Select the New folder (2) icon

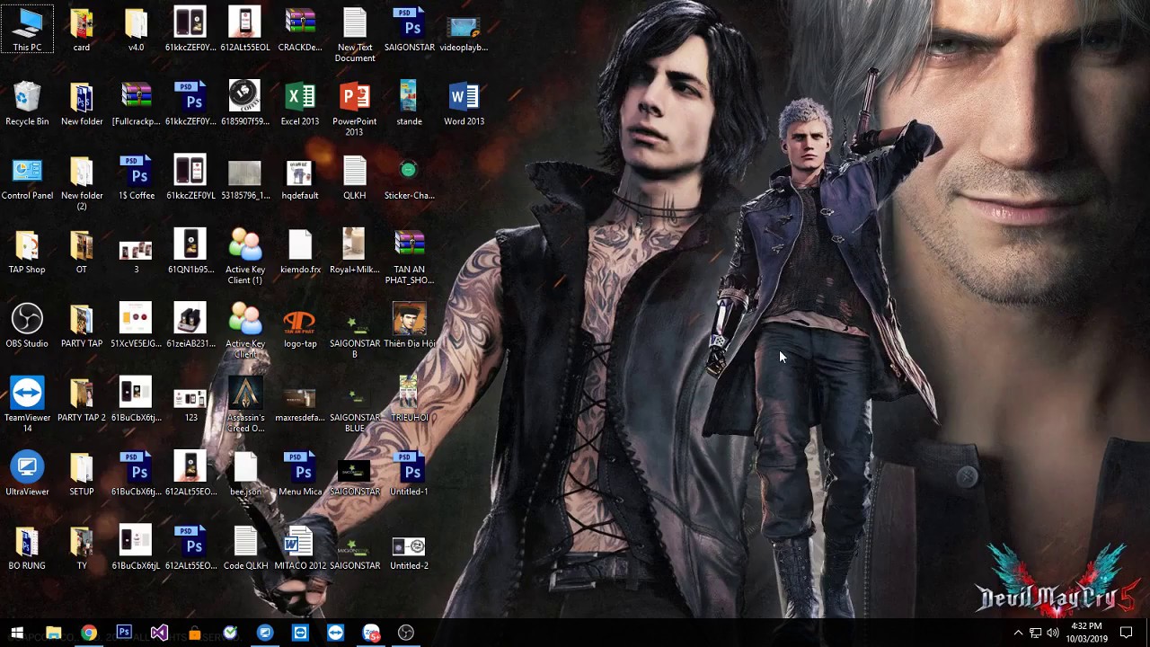point(82,183)
